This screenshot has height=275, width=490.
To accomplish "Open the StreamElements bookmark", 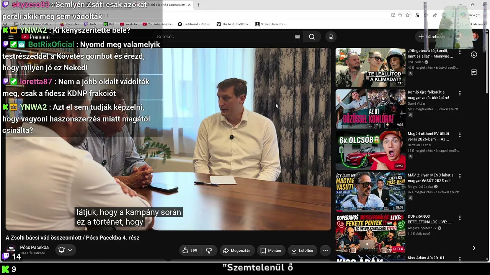I will tap(271, 24).
